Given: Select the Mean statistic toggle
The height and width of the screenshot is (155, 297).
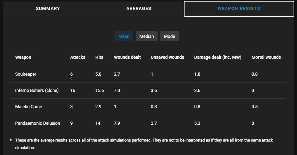Looking at the screenshot, I should [124, 36].
